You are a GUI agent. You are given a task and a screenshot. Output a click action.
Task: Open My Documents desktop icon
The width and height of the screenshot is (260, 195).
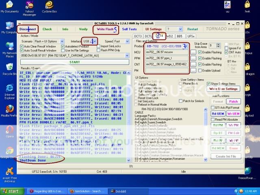9,6
